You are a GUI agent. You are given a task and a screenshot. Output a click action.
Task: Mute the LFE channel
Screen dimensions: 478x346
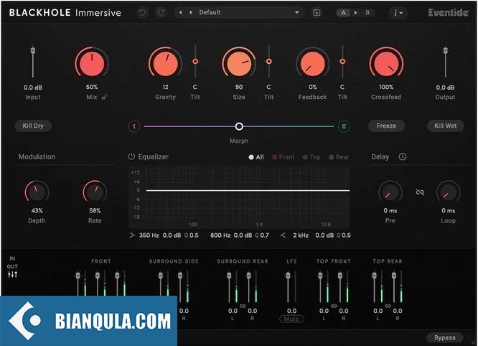291,319
